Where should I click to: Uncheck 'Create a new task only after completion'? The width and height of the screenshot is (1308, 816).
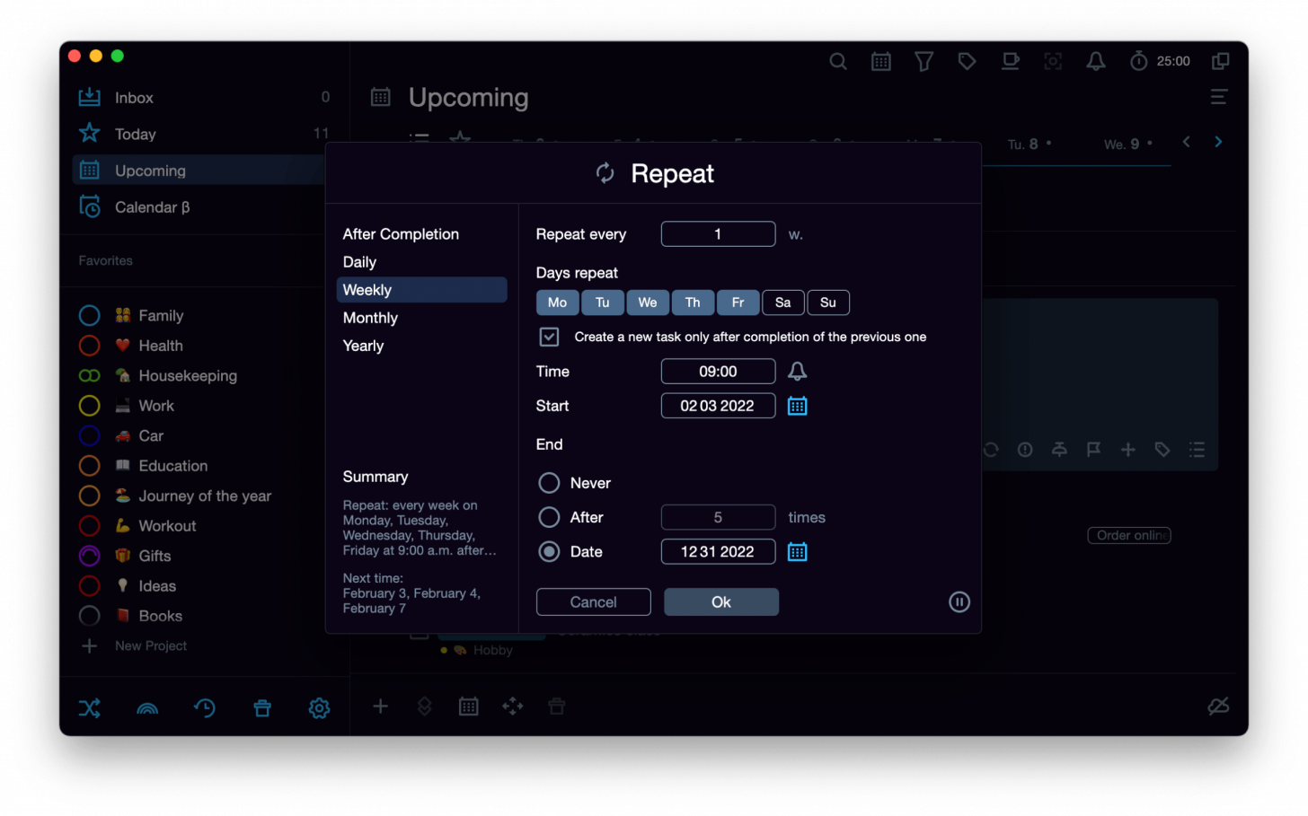[x=549, y=337]
